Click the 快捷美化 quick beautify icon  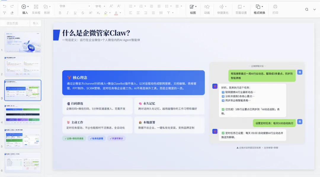click(x=221, y=7)
